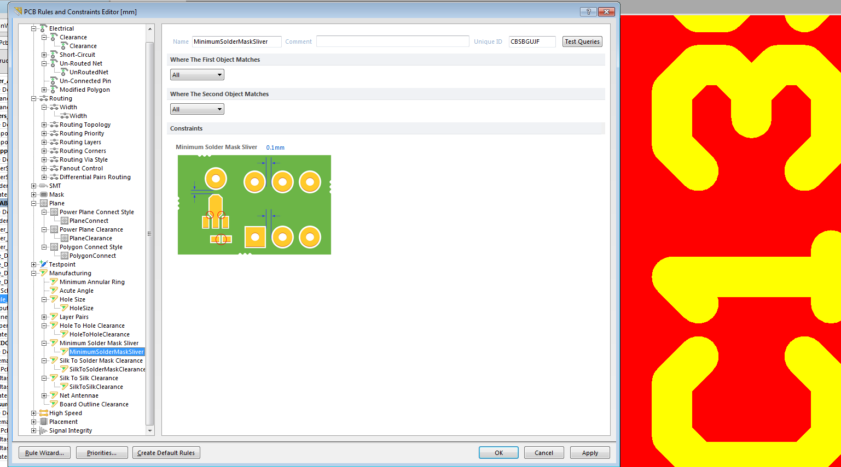This screenshot has height=467, width=841.
Task: Click the Electrical category icon
Action: coord(44,28)
